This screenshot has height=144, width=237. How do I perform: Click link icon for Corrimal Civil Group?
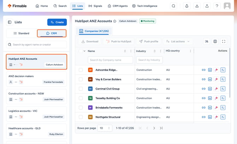204,89
